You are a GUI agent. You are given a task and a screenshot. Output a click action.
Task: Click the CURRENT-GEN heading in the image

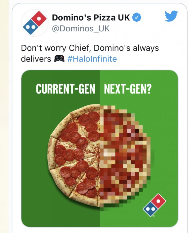(65, 89)
